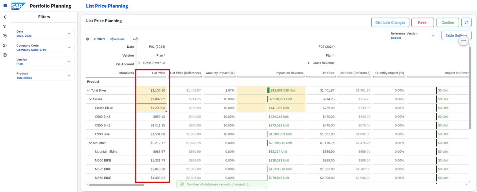Select Cruise list price cell $1,092.82
477x192 pixels.
click(151, 99)
